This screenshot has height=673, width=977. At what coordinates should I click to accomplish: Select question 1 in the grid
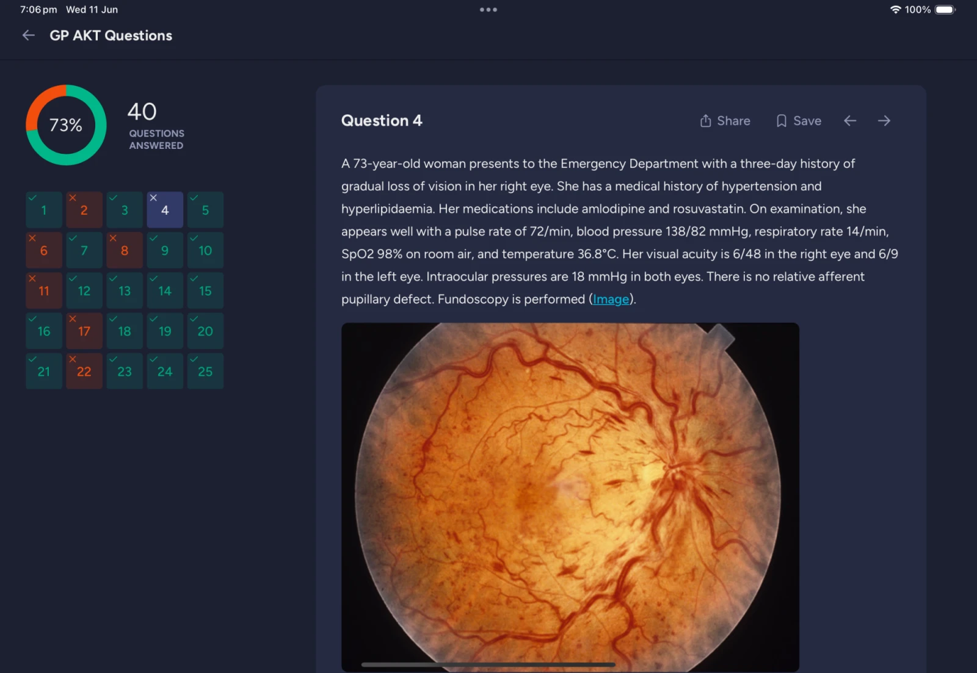tap(44, 210)
